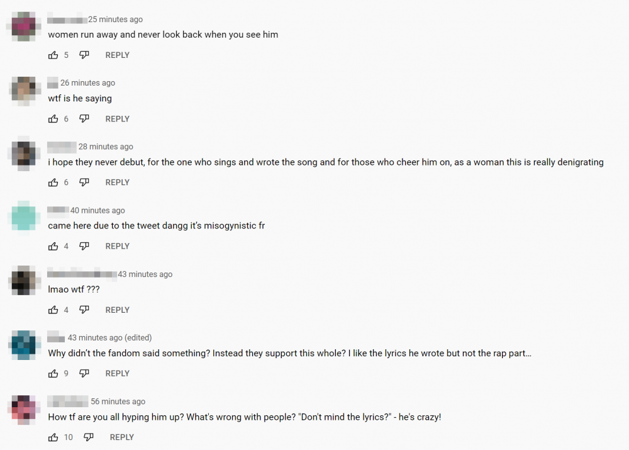Image resolution: width=629 pixels, height=450 pixels.
Task: Dislike the 'came here due to the tweet' comment
Action: [84, 246]
